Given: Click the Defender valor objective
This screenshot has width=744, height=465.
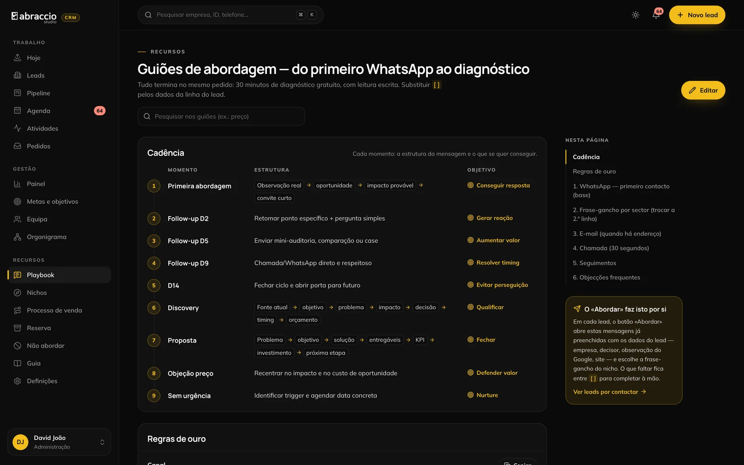Looking at the screenshot, I should (x=492, y=372).
